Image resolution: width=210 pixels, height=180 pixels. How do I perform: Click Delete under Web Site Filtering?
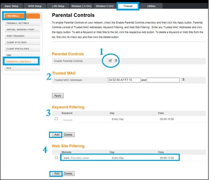(68, 173)
